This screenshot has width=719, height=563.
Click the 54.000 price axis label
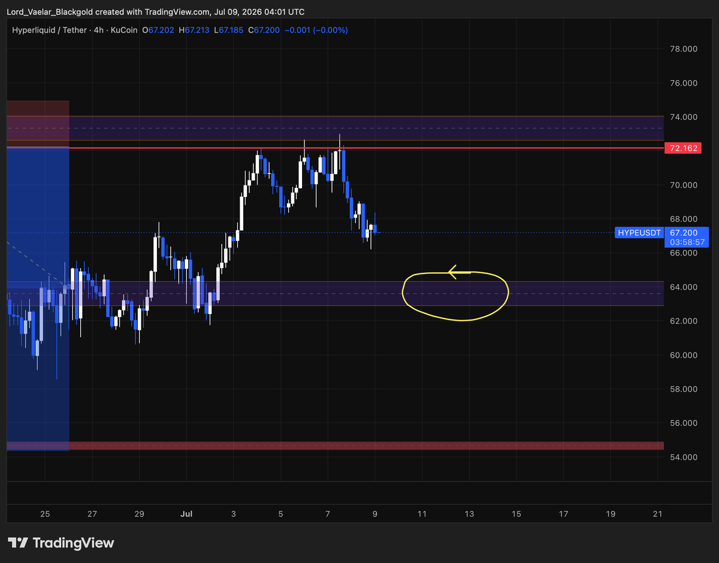(x=683, y=457)
